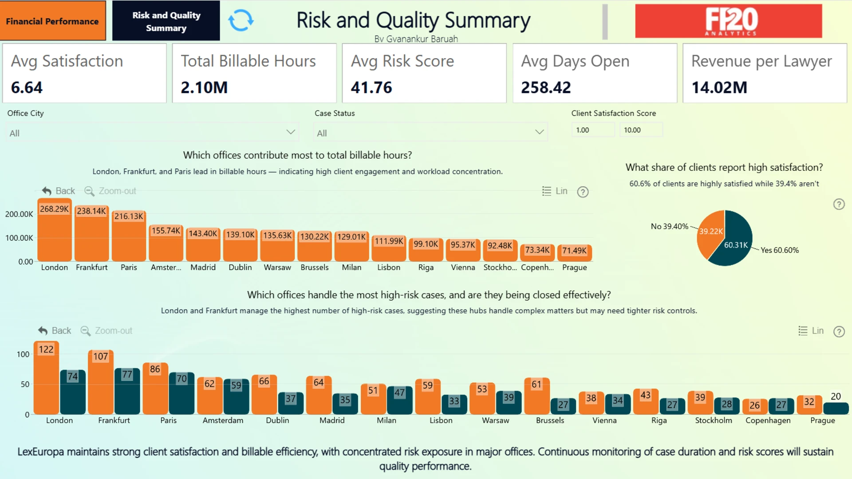Select the Revenue per Lawyer card

(x=765, y=73)
